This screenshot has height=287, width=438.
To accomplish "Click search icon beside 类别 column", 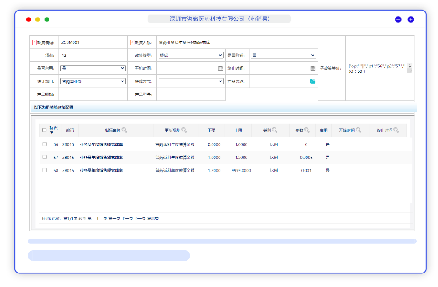I will coord(275,130).
